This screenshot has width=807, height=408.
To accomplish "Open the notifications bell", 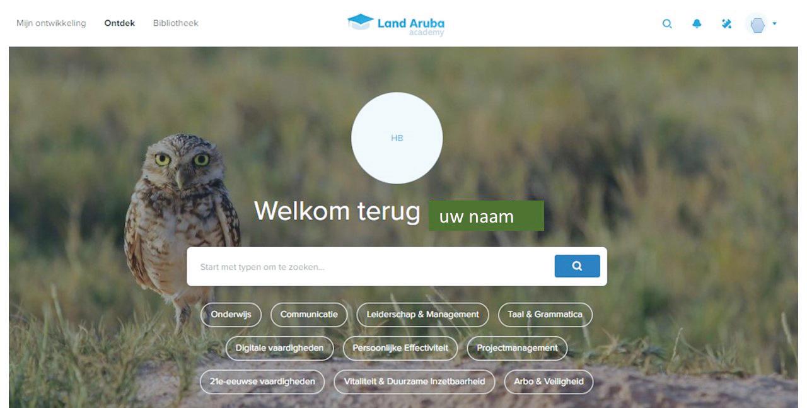I will (x=697, y=24).
